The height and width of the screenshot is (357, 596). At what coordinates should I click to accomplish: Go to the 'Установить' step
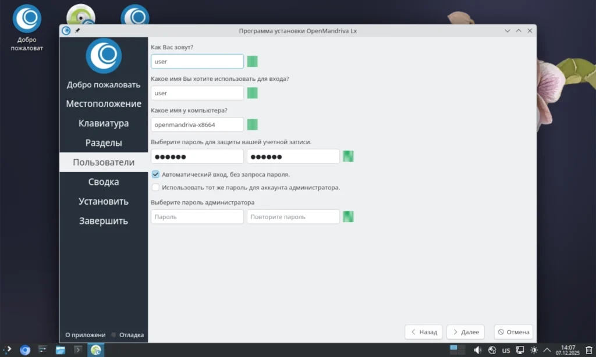click(104, 201)
